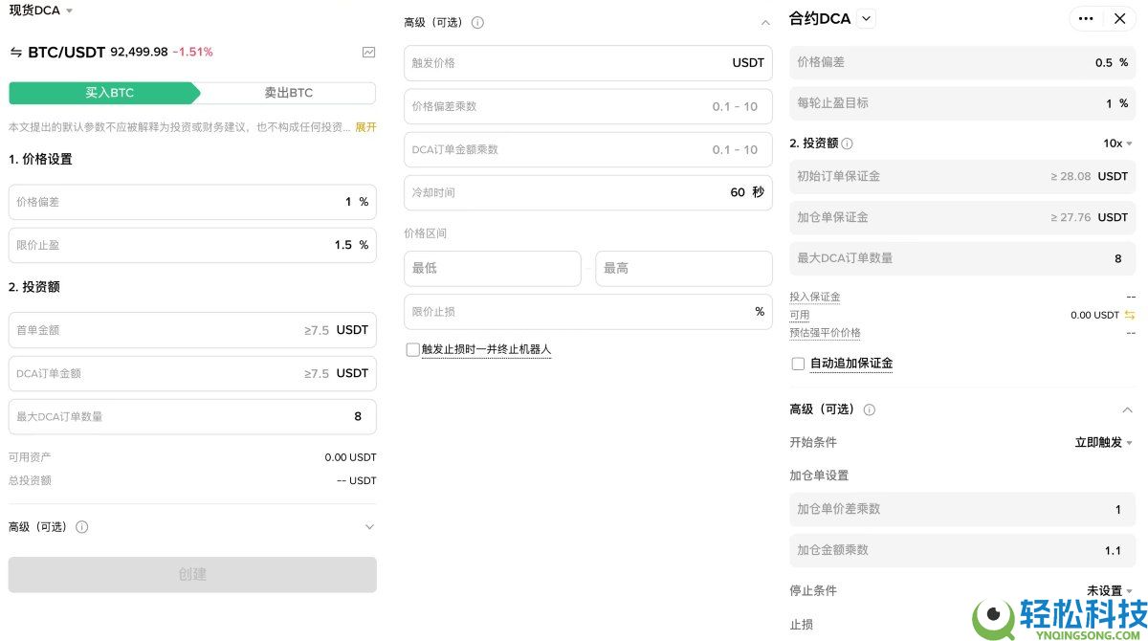Screen dimensions: 1148x641
Task: Open the 10x leverage dropdown
Action: point(1115,142)
